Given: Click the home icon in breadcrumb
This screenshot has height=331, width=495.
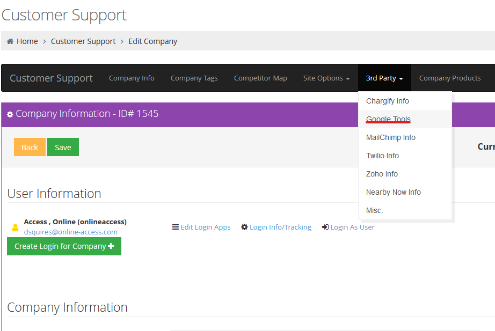Looking at the screenshot, I should pyautogui.click(x=10, y=41).
